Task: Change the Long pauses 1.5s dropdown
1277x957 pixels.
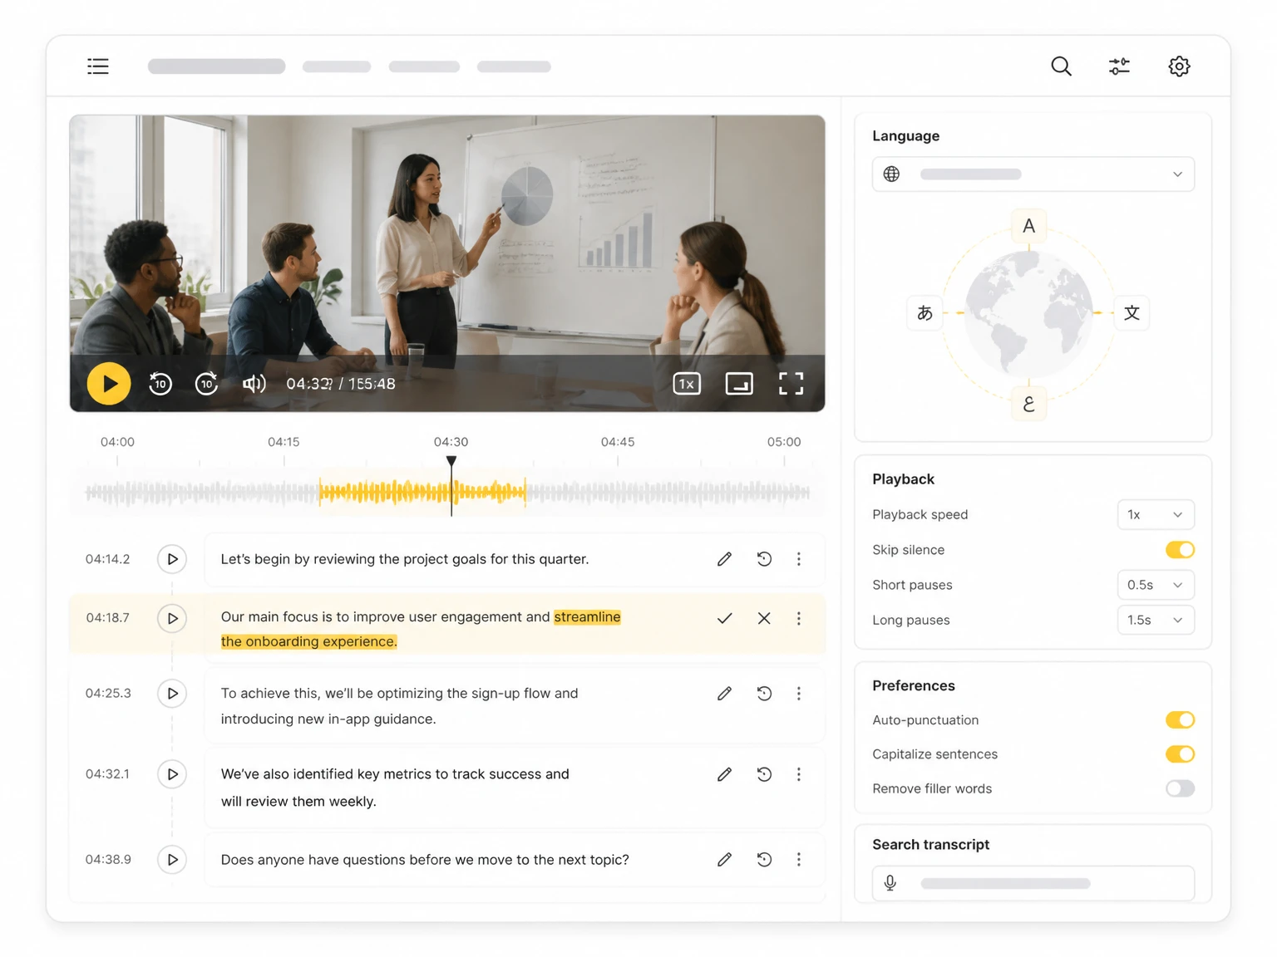Action: (1156, 620)
